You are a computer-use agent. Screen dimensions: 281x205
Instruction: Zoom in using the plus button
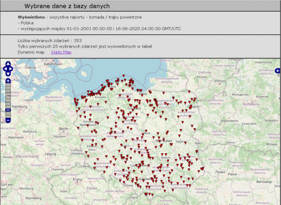point(8,81)
